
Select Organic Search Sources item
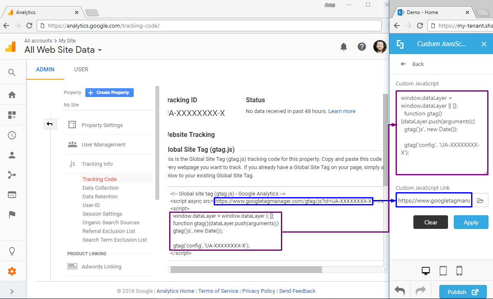coord(111,222)
